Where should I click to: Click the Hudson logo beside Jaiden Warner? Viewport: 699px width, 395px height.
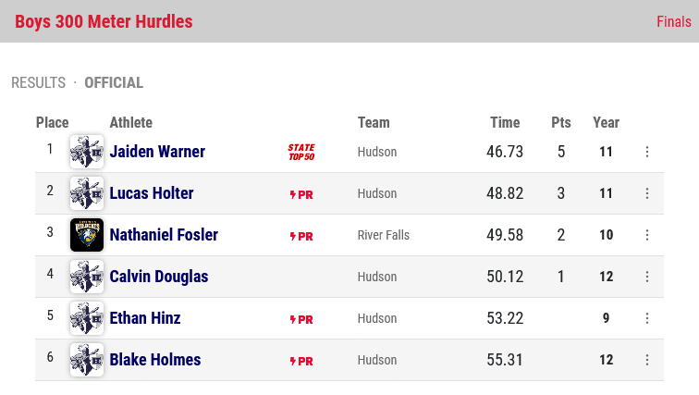pos(87,152)
